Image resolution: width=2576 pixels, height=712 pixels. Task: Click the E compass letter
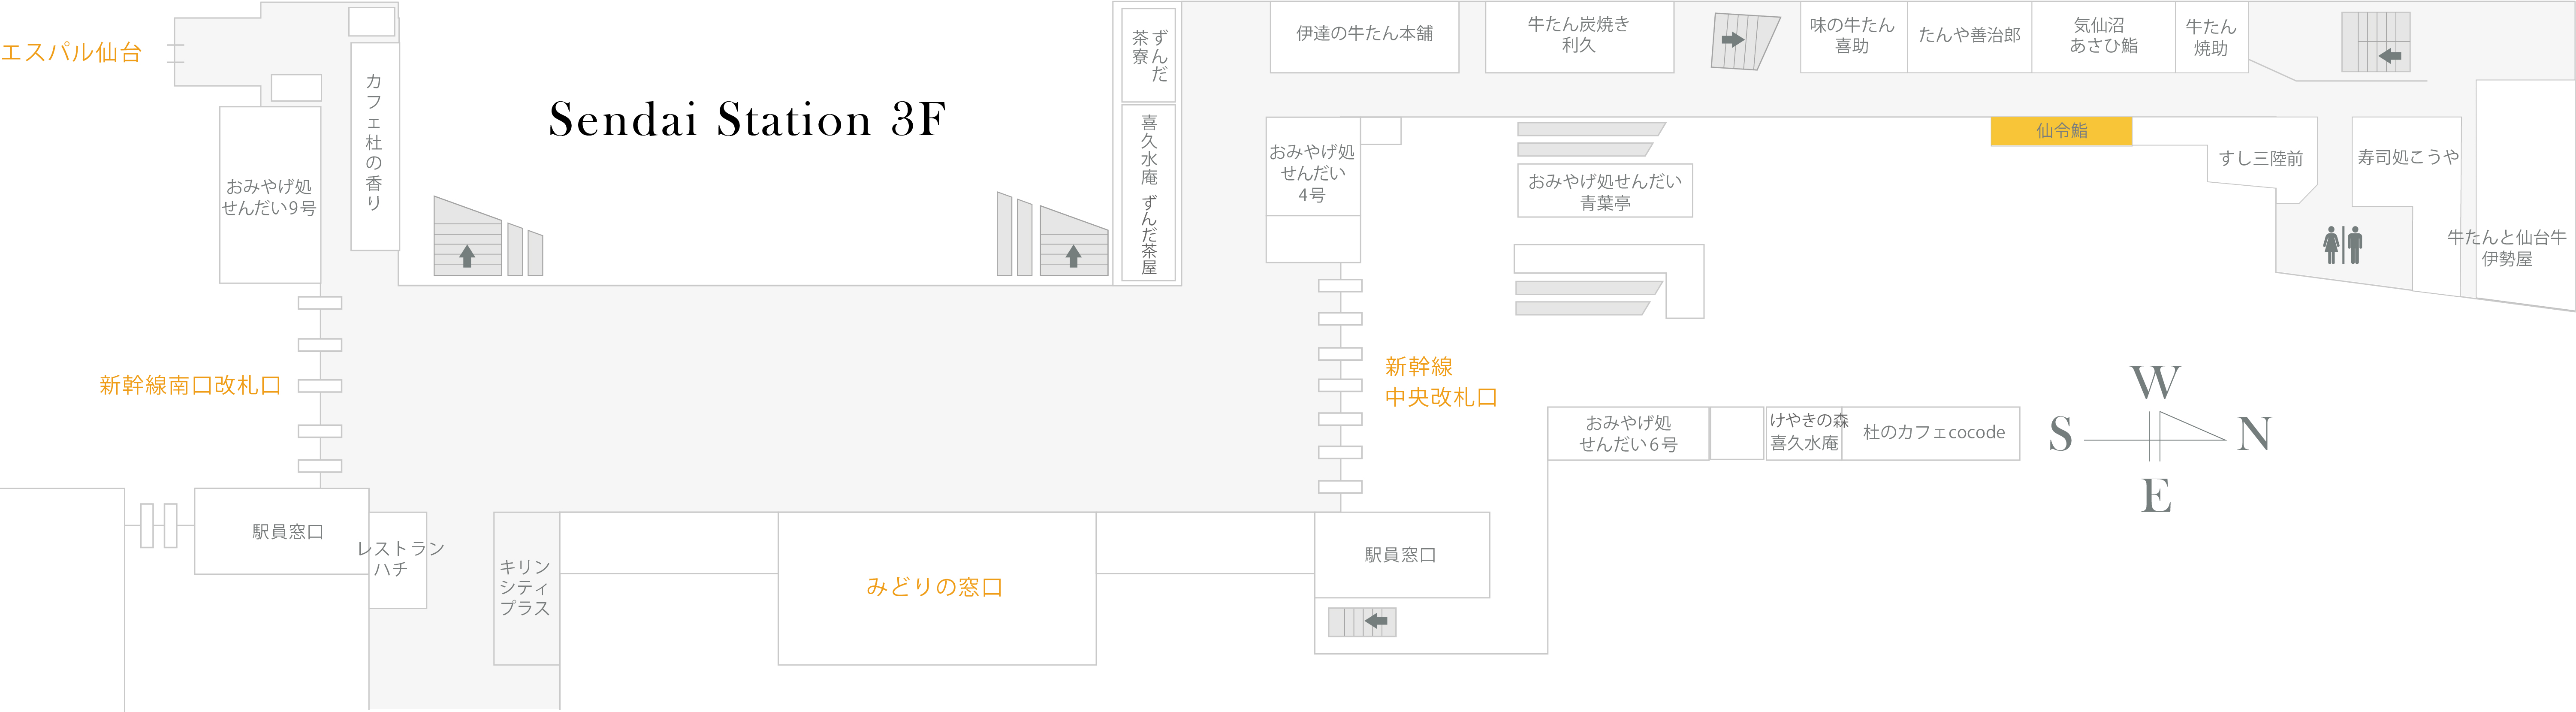(x=2156, y=496)
